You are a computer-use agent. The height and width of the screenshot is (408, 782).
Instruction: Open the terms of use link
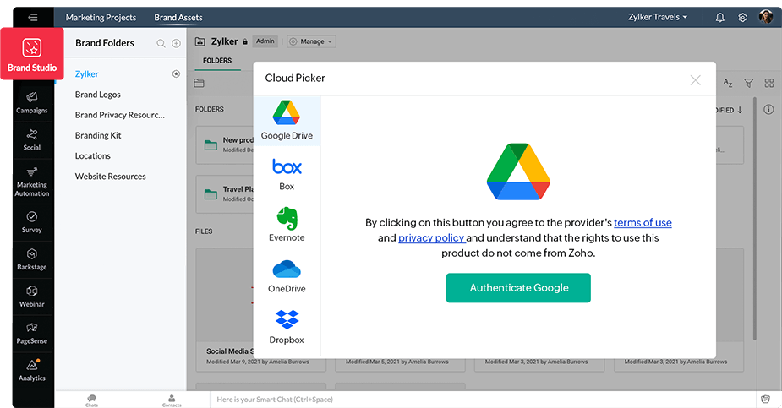(x=643, y=223)
